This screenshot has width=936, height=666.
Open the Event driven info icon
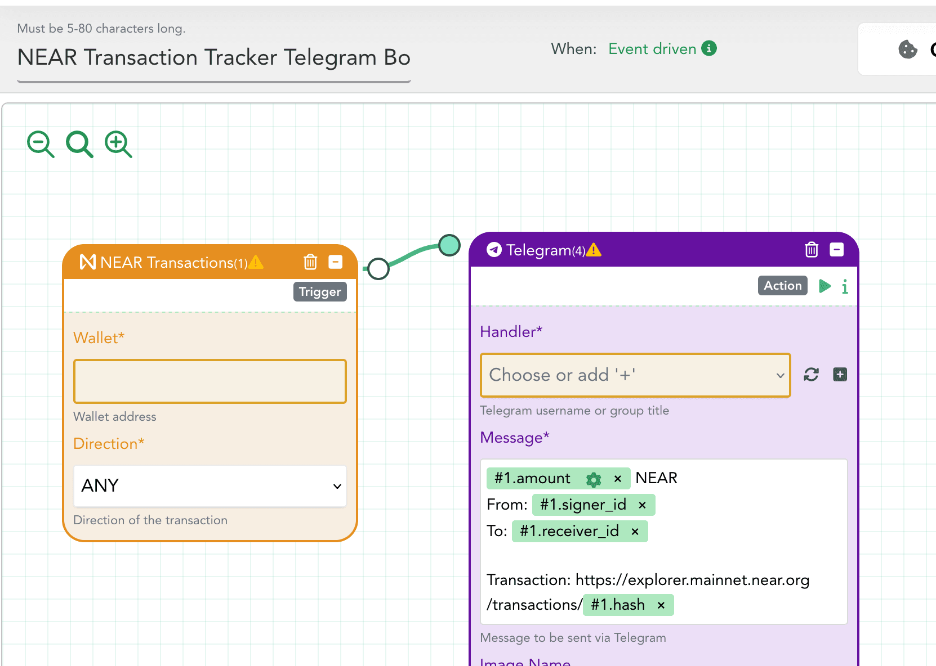click(x=709, y=48)
